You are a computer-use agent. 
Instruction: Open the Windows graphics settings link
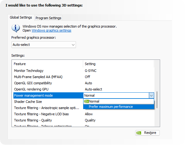(51, 30)
